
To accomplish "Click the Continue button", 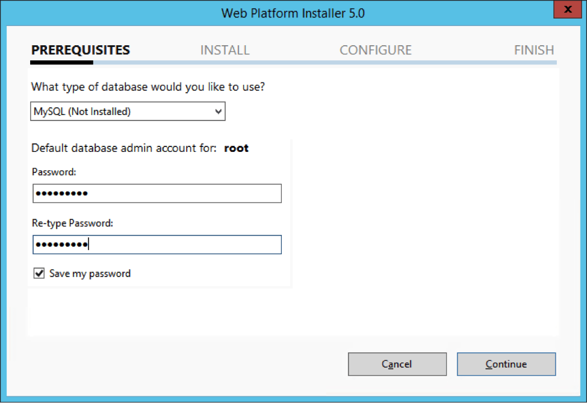I will (x=506, y=364).
